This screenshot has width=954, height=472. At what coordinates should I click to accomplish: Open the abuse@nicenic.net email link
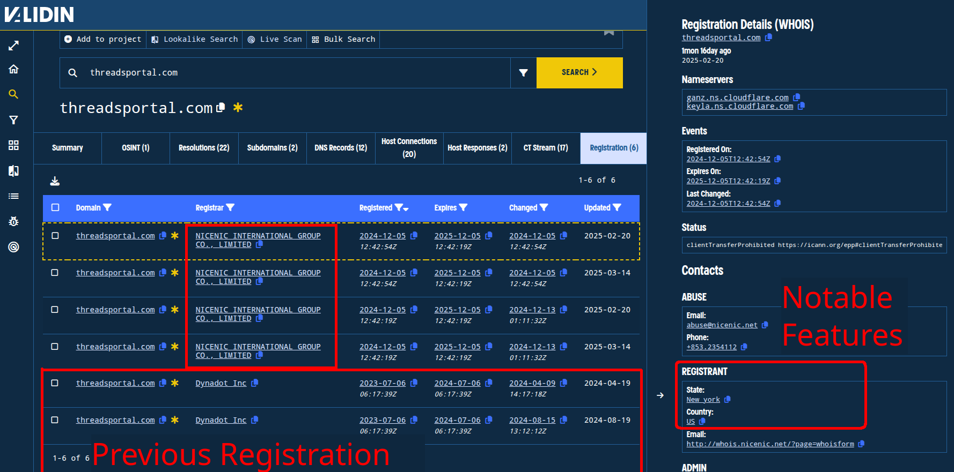click(722, 325)
